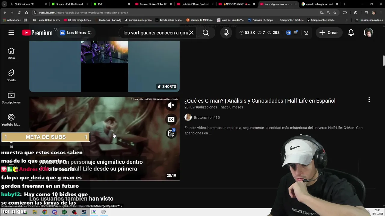385x216 pixels.
Task: Expand hidden bookmarks chevron
Action: tap(346, 20)
